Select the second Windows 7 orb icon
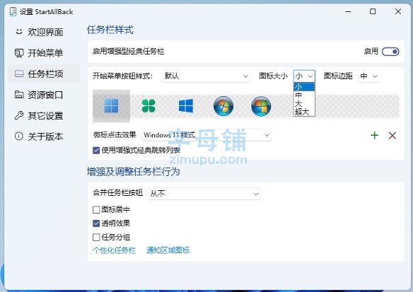Image resolution: width=413 pixels, height=292 pixels. coord(261,106)
